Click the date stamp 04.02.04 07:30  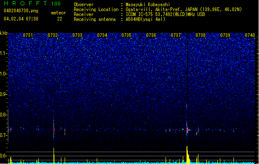21,19
